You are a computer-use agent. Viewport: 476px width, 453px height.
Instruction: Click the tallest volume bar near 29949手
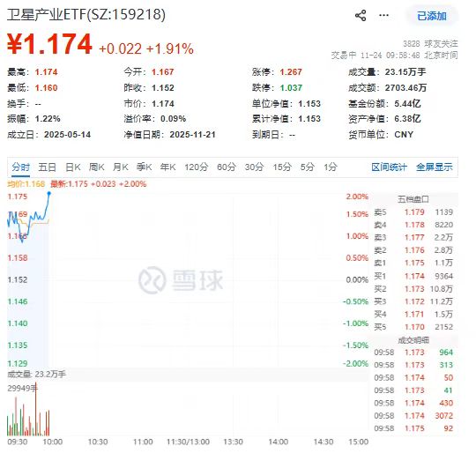pos(36,410)
